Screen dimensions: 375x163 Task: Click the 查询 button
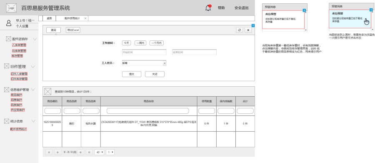53,30
